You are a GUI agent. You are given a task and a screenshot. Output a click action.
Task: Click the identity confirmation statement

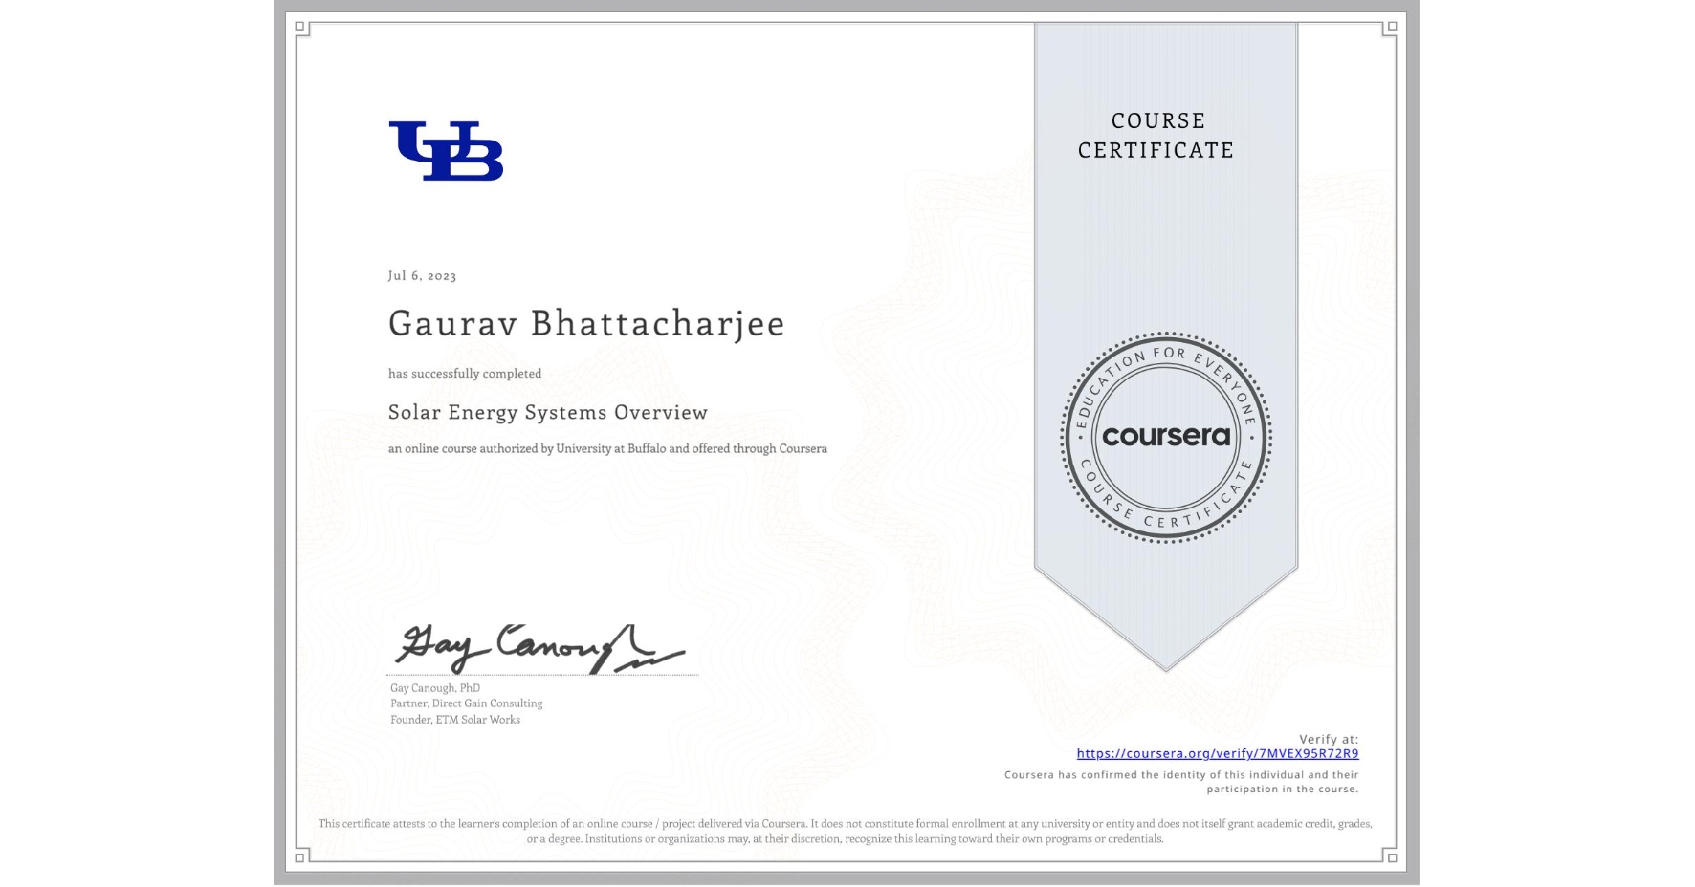coord(1181,782)
